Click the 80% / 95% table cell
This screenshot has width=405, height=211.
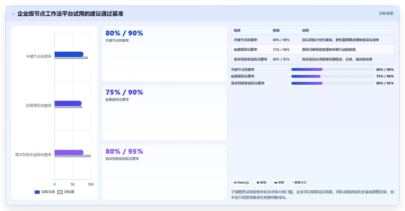tap(281, 59)
